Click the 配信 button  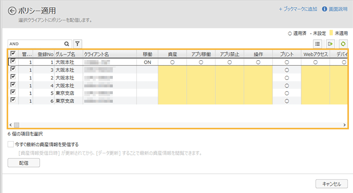[x=23, y=163]
